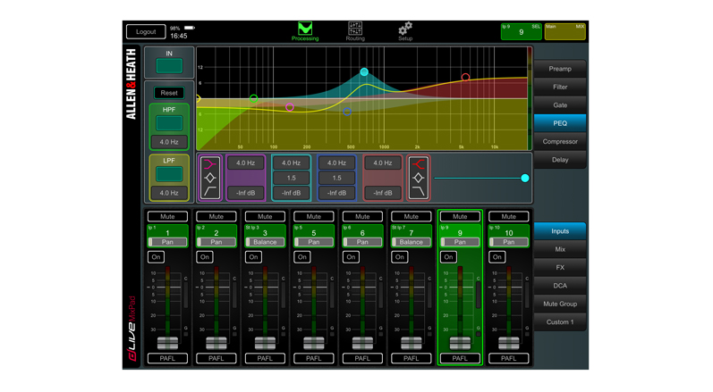Click the green Ip 9 SEL box
Image resolution: width=713 pixels, height=392 pixels.
pos(522,31)
